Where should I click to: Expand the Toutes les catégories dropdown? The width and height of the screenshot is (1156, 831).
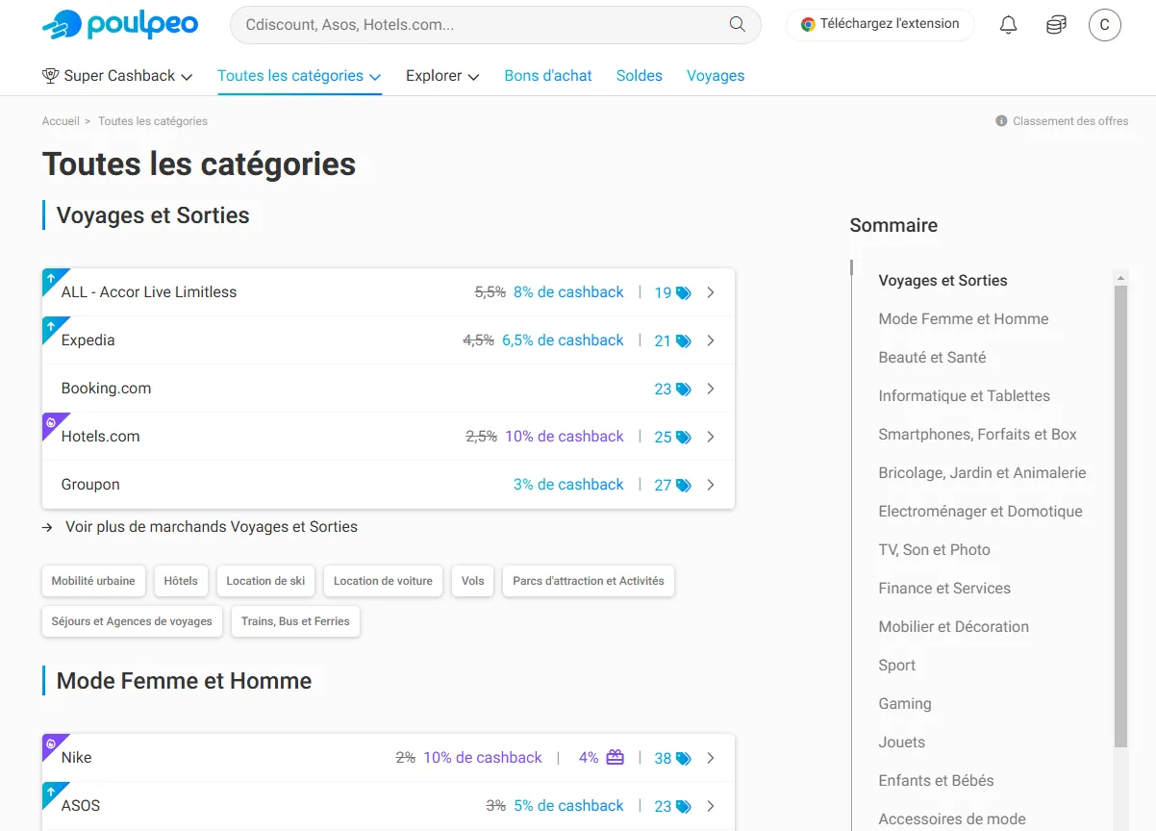tap(375, 76)
